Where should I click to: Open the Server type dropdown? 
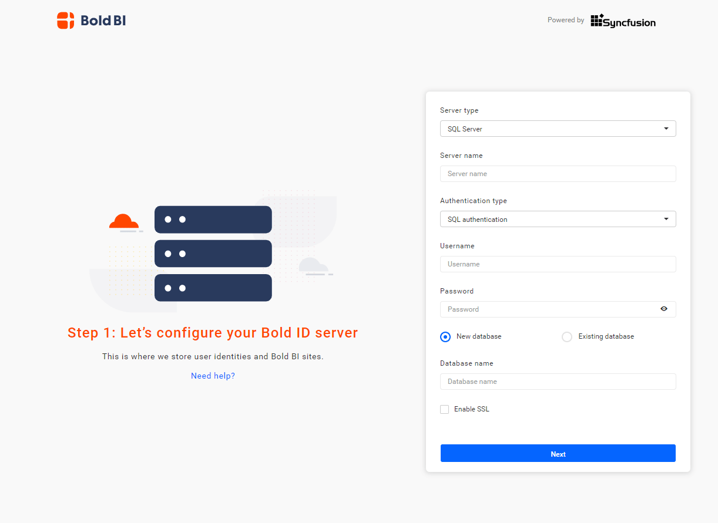tap(558, 129)
